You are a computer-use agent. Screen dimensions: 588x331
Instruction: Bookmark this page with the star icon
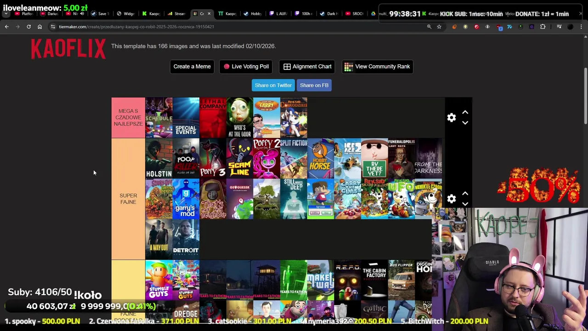(439, 27)
